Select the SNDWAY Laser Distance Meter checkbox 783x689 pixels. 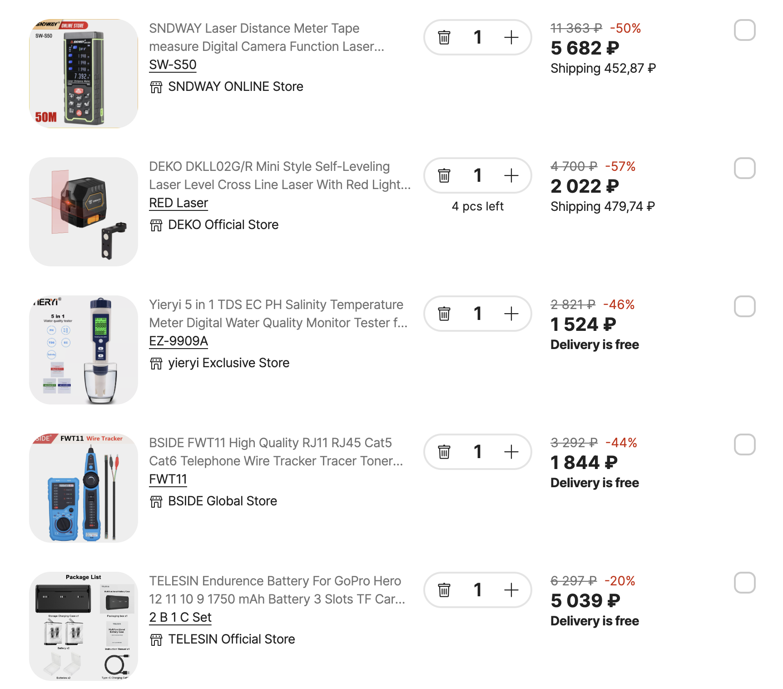click(x=744, y=30)
